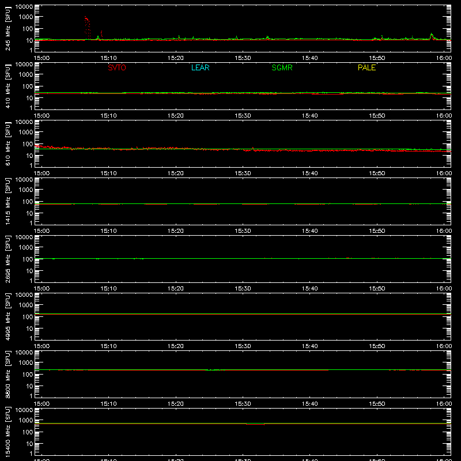Click the red burst spike in the 245 MHz panel
Viewport: 461px width, 461px height.
tap(88, 27)
